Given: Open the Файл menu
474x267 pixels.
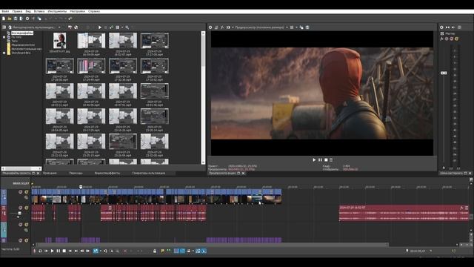Looking at the screenshot, I should (5, 11).
